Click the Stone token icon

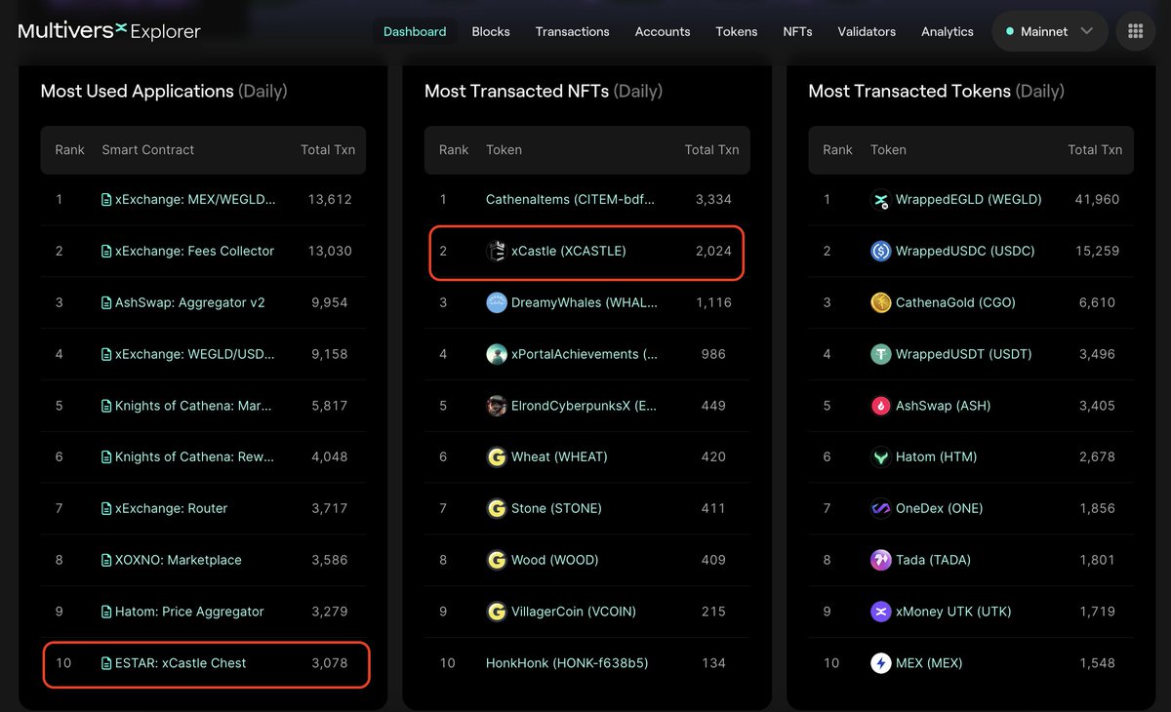click(497, 509)
